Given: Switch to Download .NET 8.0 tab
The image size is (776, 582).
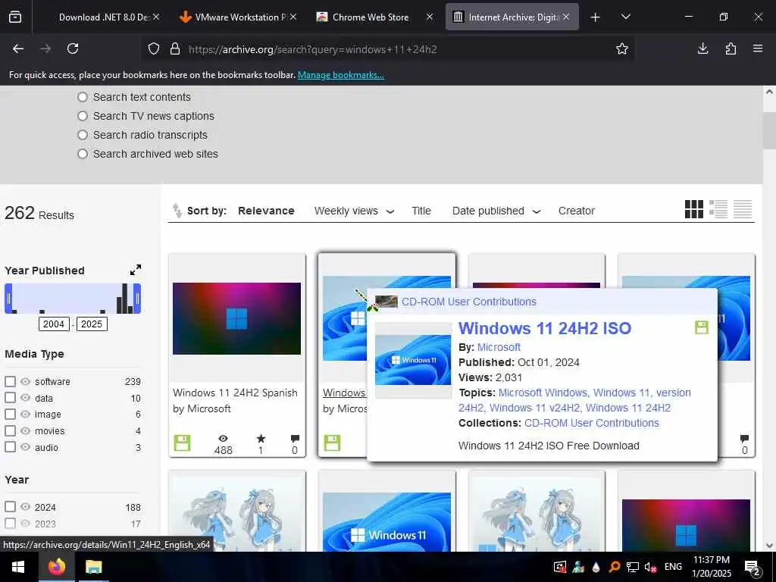Looking at the screenshot, I should pyautogui.click(x=103, y=17).
